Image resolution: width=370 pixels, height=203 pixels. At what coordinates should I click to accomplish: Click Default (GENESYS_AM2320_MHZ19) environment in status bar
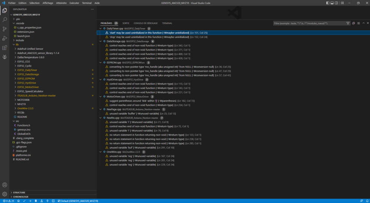(78, 201)
